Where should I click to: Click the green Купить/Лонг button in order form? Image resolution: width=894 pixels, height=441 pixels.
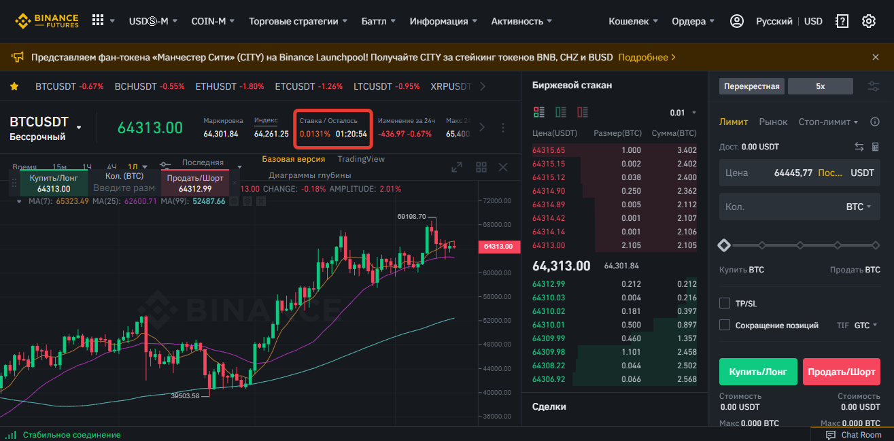758,372
